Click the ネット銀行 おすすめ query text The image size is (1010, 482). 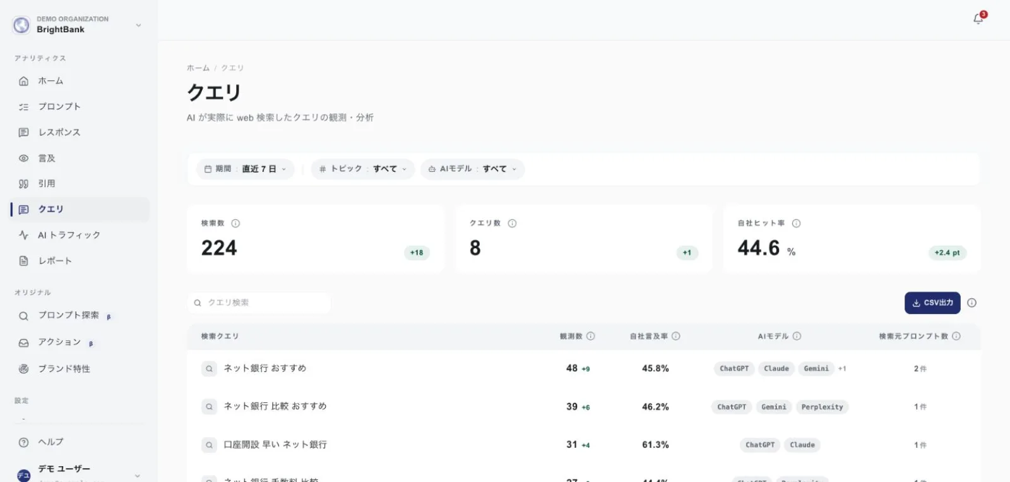click(x=265, y=368)
